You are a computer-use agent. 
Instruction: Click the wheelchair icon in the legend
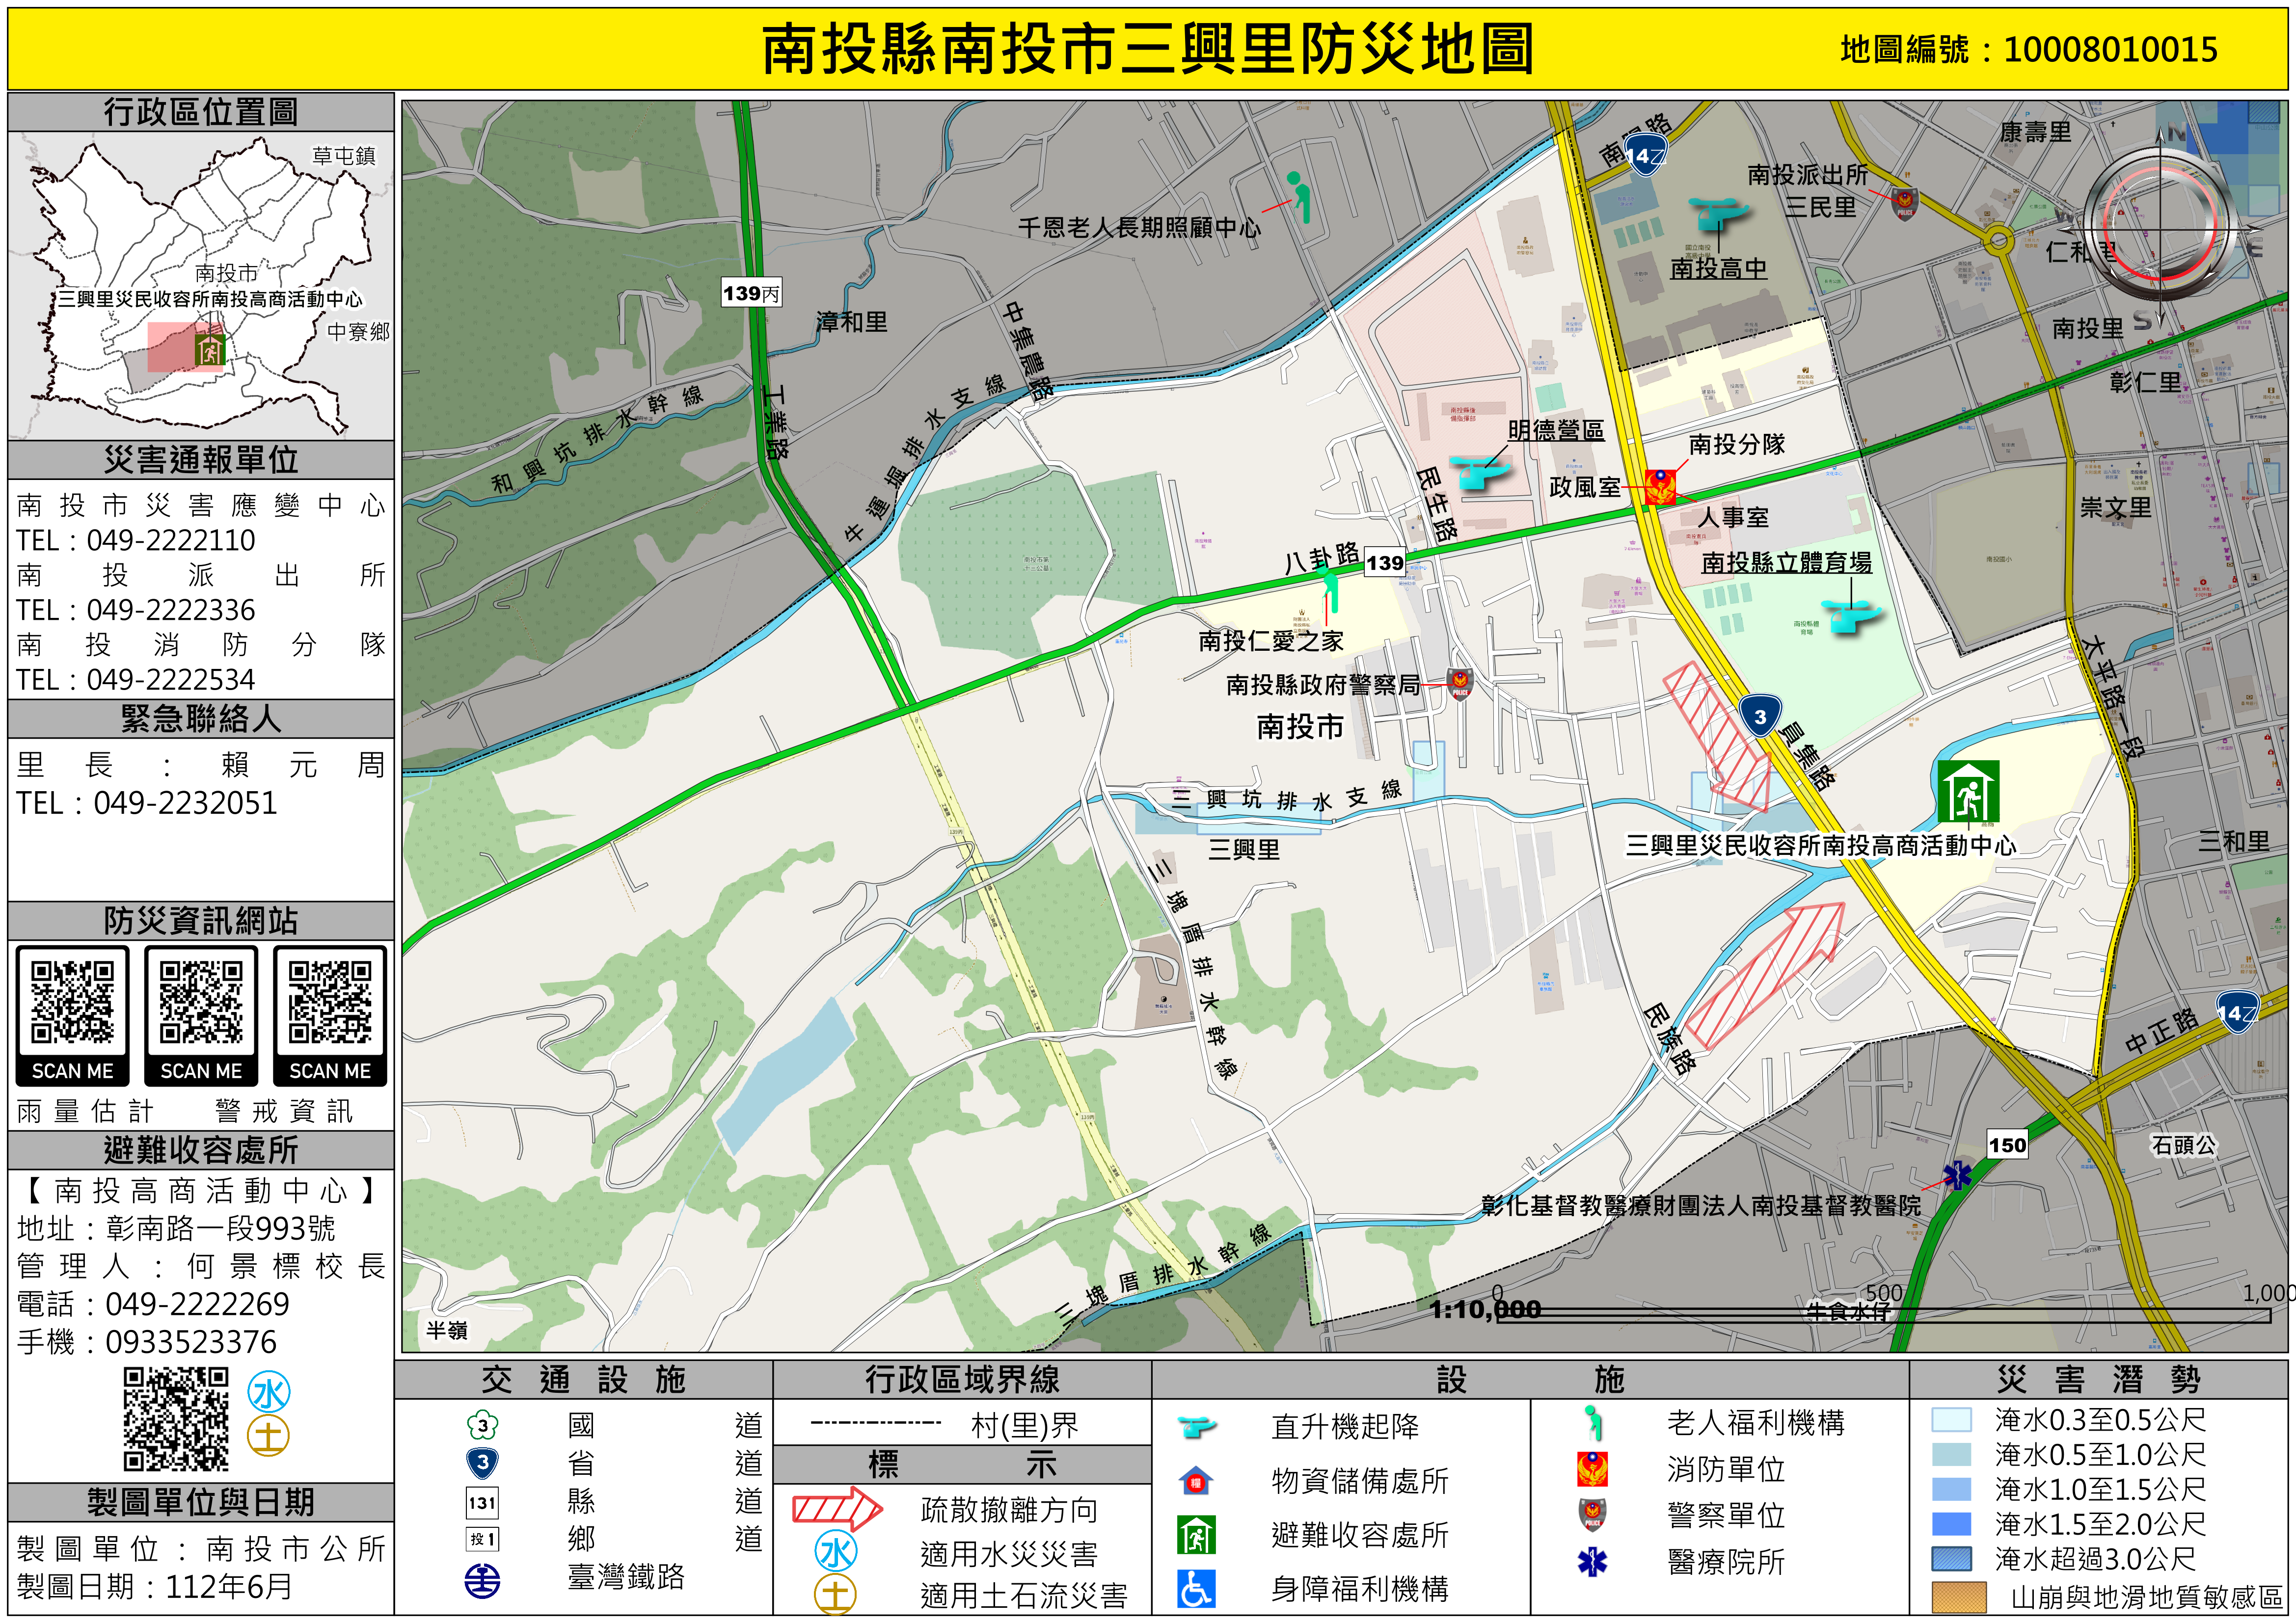pyautogui.click(x=1196, y=1589)
